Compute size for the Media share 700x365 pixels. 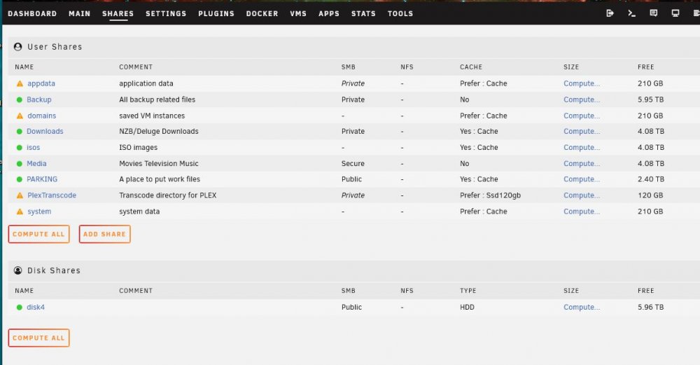pos(582,163)
